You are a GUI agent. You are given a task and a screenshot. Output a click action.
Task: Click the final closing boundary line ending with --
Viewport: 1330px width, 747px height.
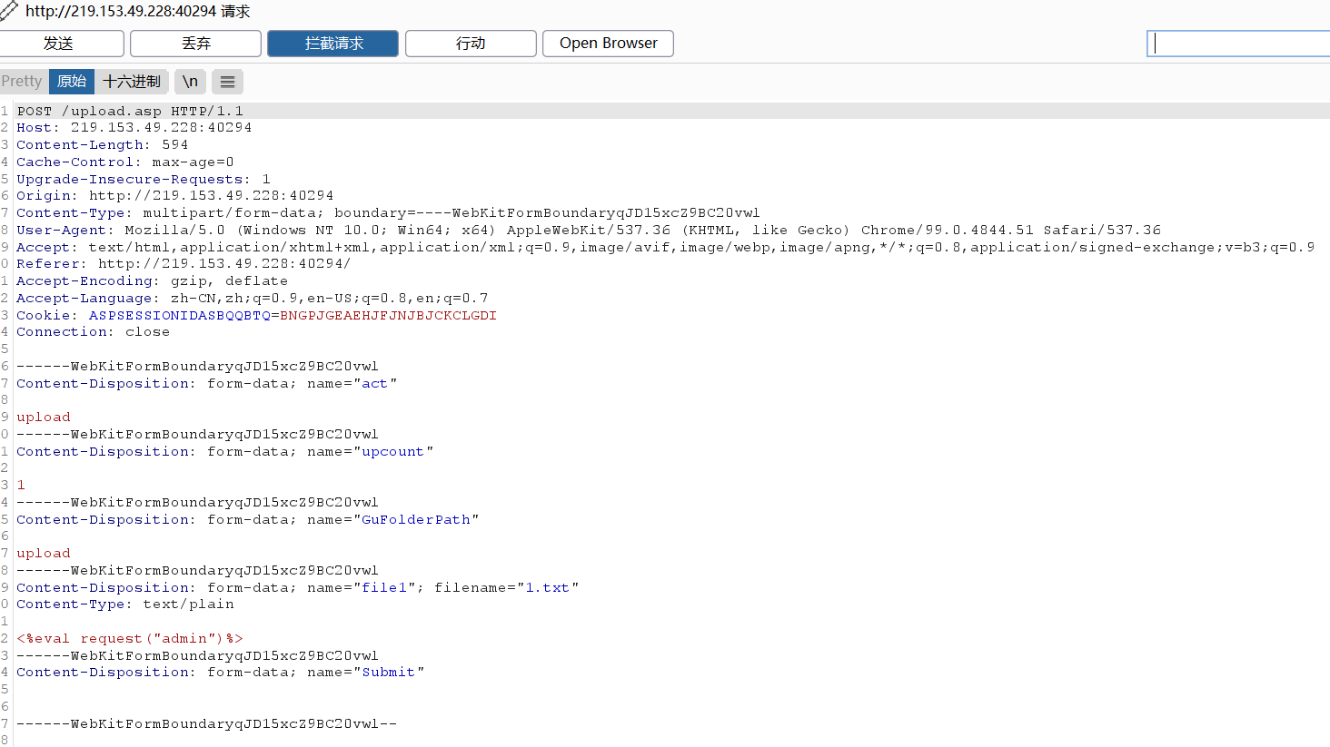coord(206,724)
